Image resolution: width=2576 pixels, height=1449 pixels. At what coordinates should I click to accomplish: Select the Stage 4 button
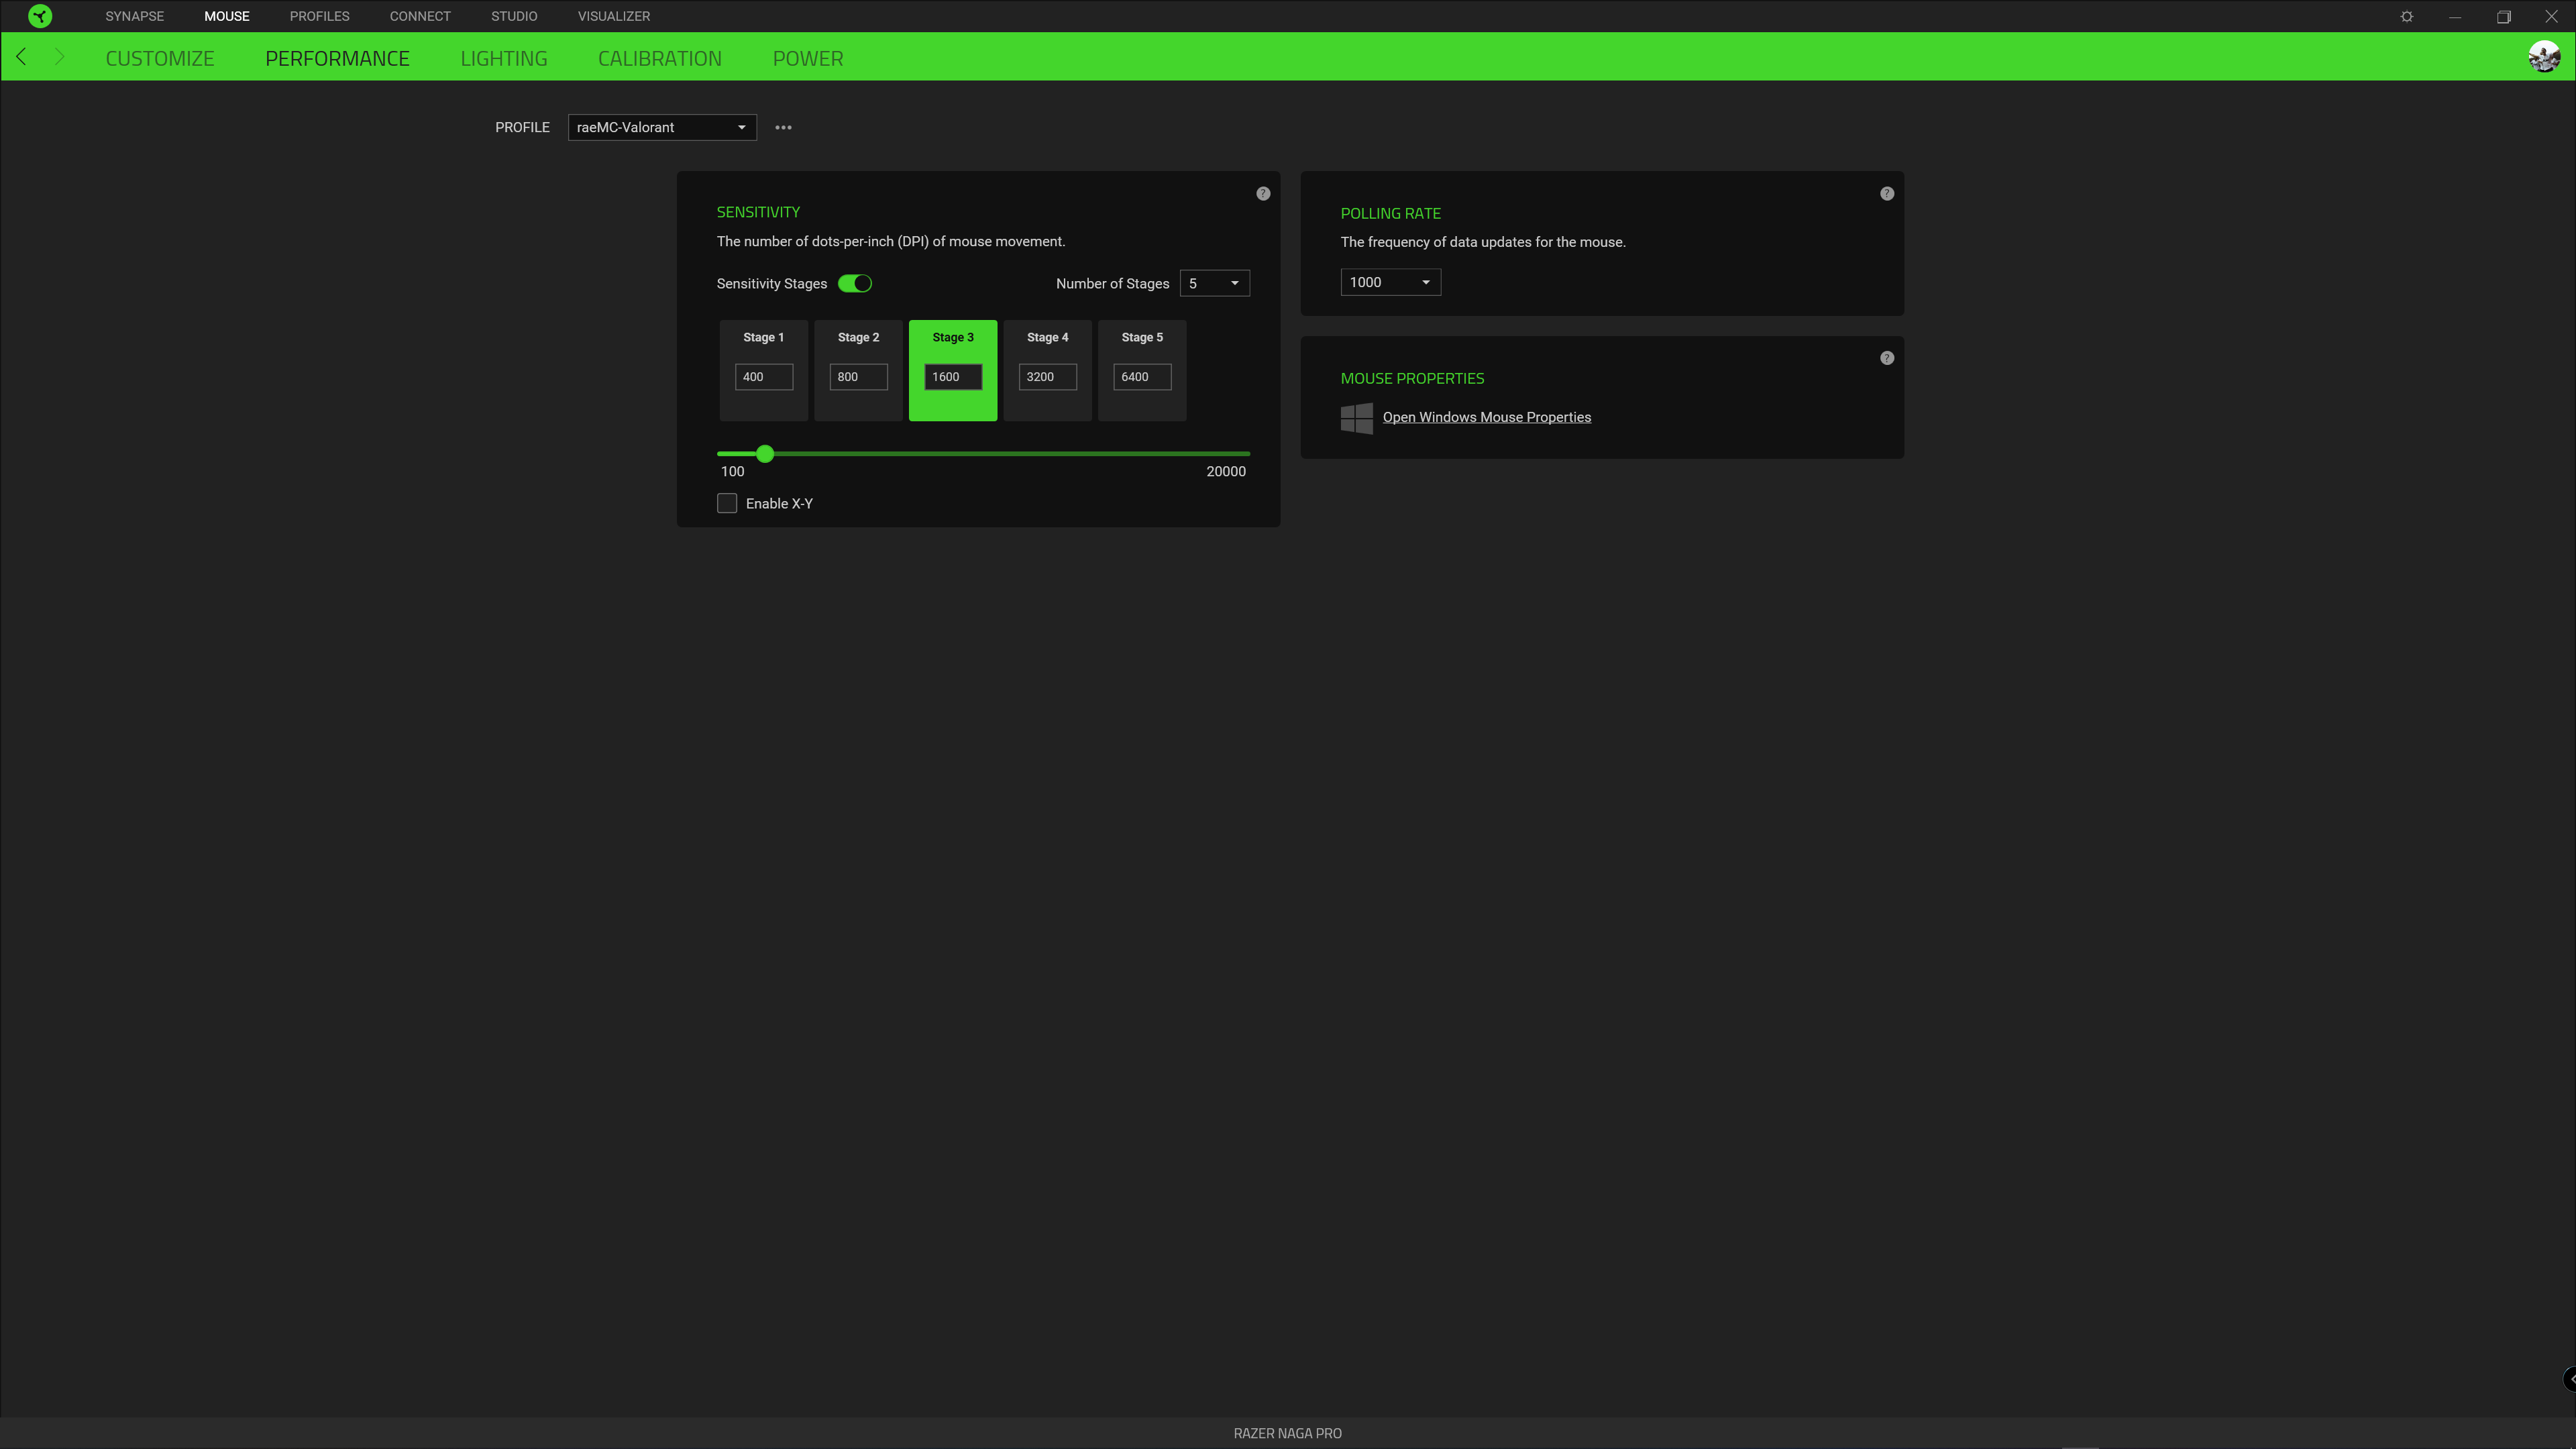pyautogui.click(x=1047, y=338)
